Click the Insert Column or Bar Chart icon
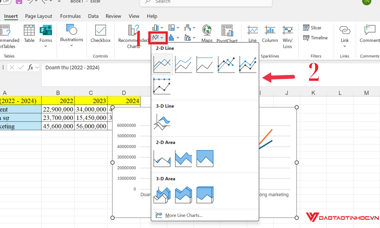Viewport: 380px width, 228px height. (155, 27)
